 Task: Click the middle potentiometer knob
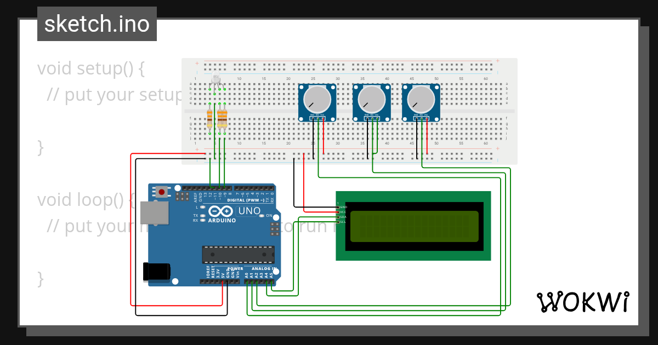372,100
